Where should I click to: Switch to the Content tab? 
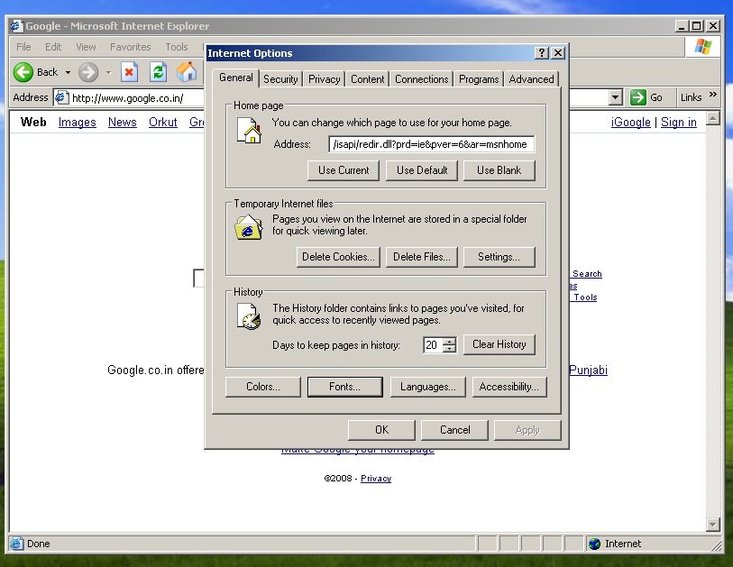(x=368, y=79)
